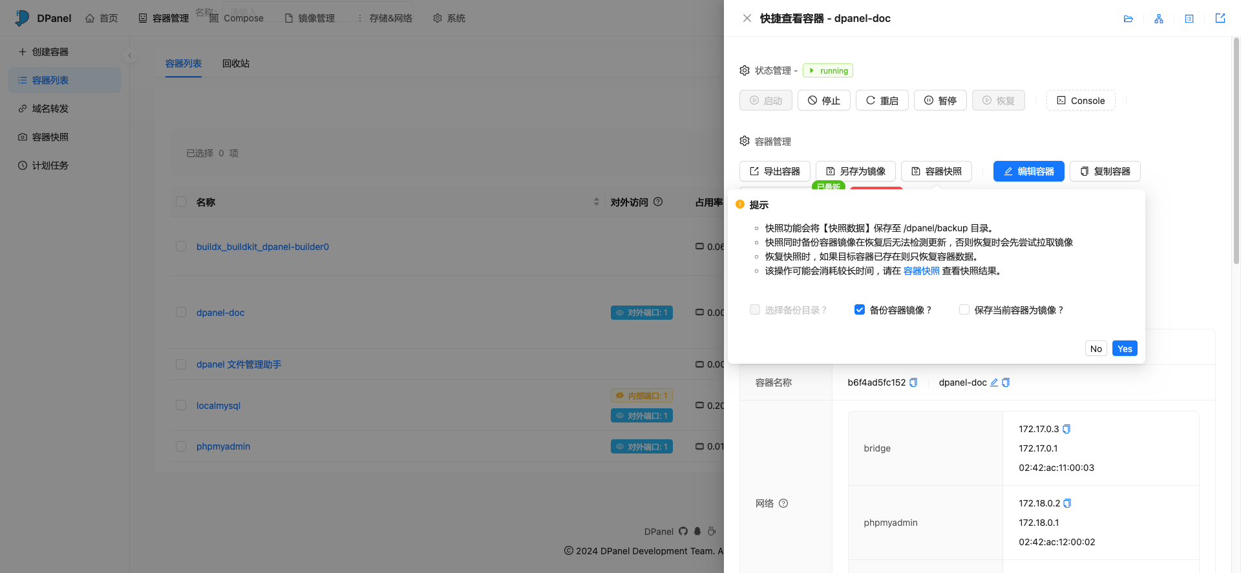Uncheck 备份容器镜像 checkbox

[860, 309]
